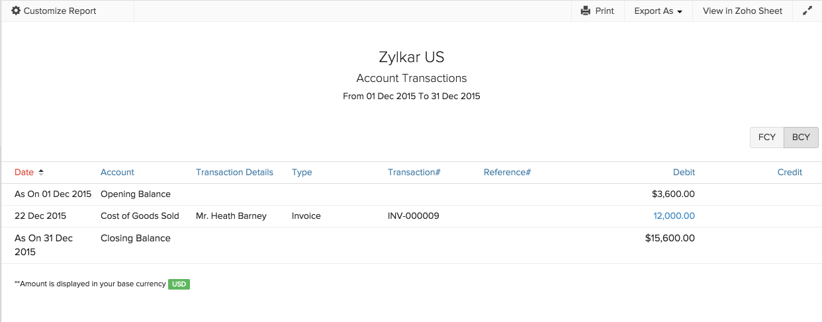Sort by the Debit column header
Image resolution: width=822 pixels, height=322 pixels.
coord(684,173)
